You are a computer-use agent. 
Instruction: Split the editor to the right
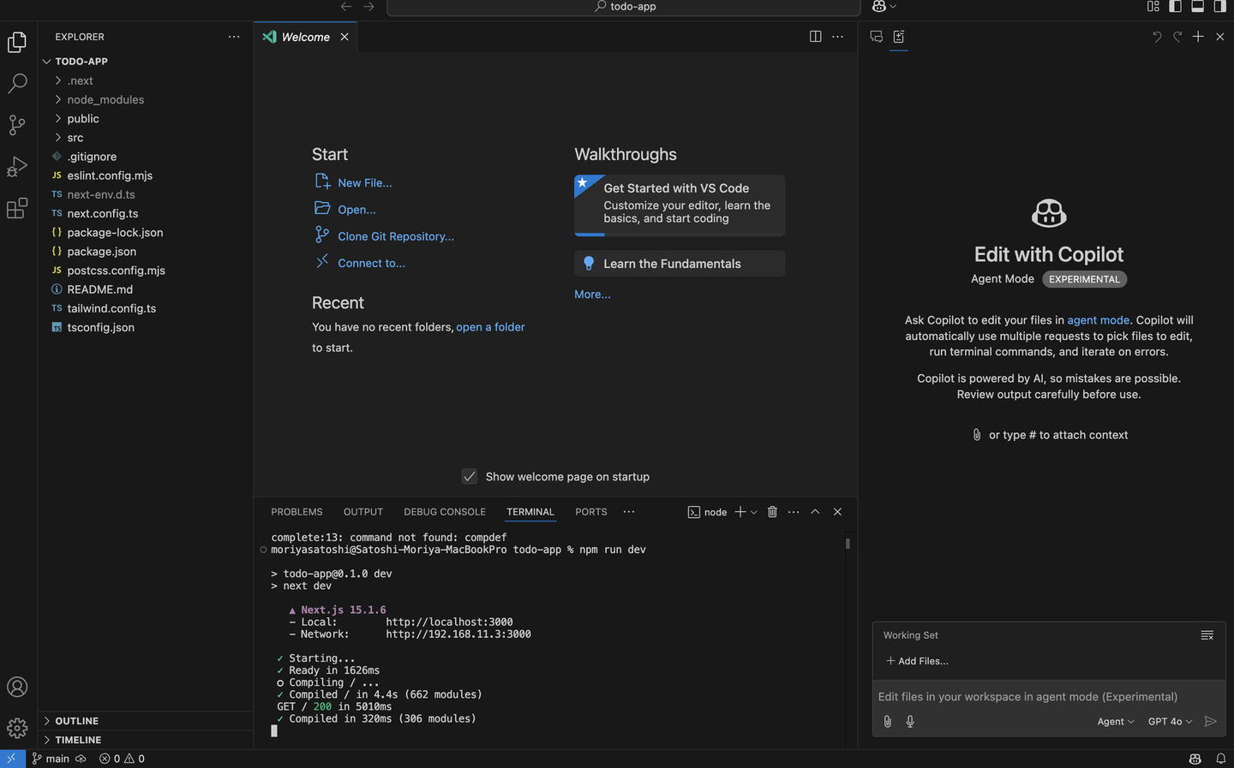(x=815, y=37)
